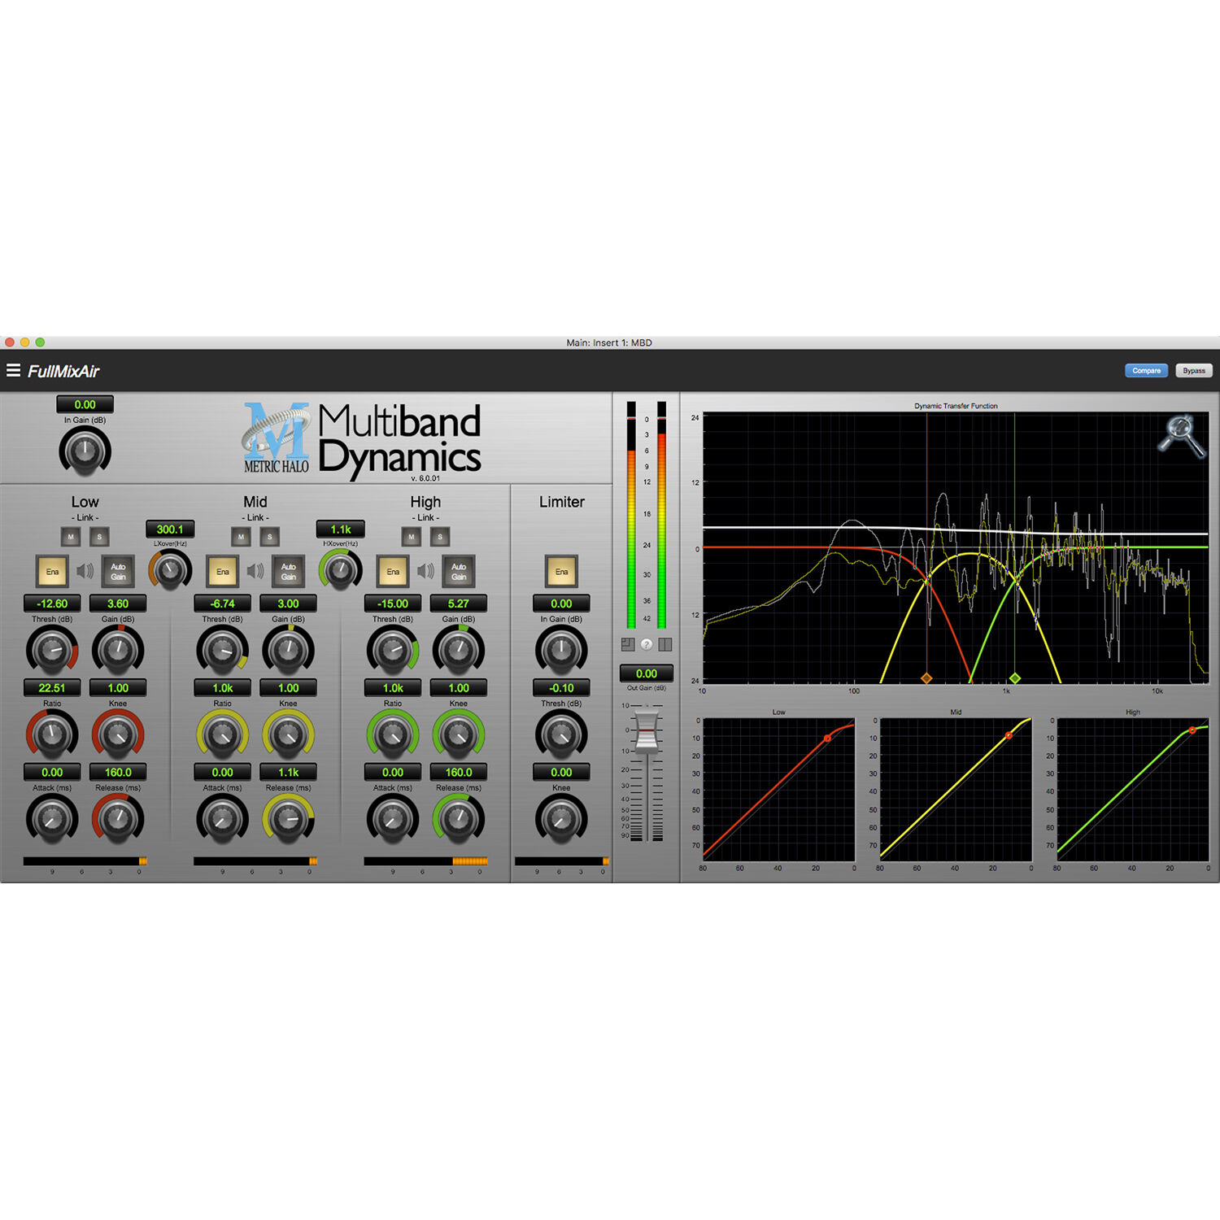Image resolution: width=1220 pixels, height=1220 pixels.
Task: Audition the High band speaker icon
Action: [x=425, y=571]
